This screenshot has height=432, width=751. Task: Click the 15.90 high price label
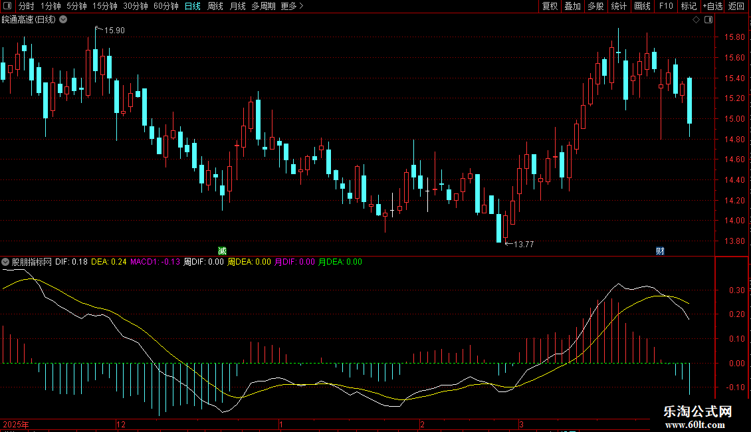114,30
